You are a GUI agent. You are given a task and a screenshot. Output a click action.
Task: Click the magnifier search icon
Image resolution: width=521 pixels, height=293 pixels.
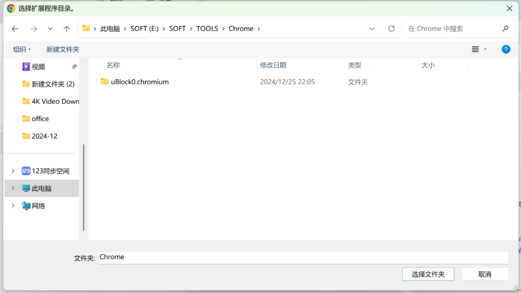point(506,28)
